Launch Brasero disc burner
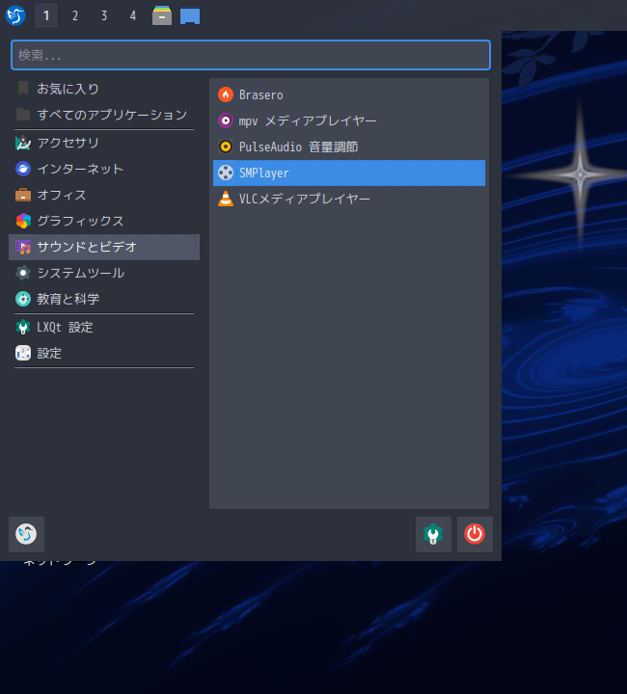The image size is (627, 694). pos(349,94)
